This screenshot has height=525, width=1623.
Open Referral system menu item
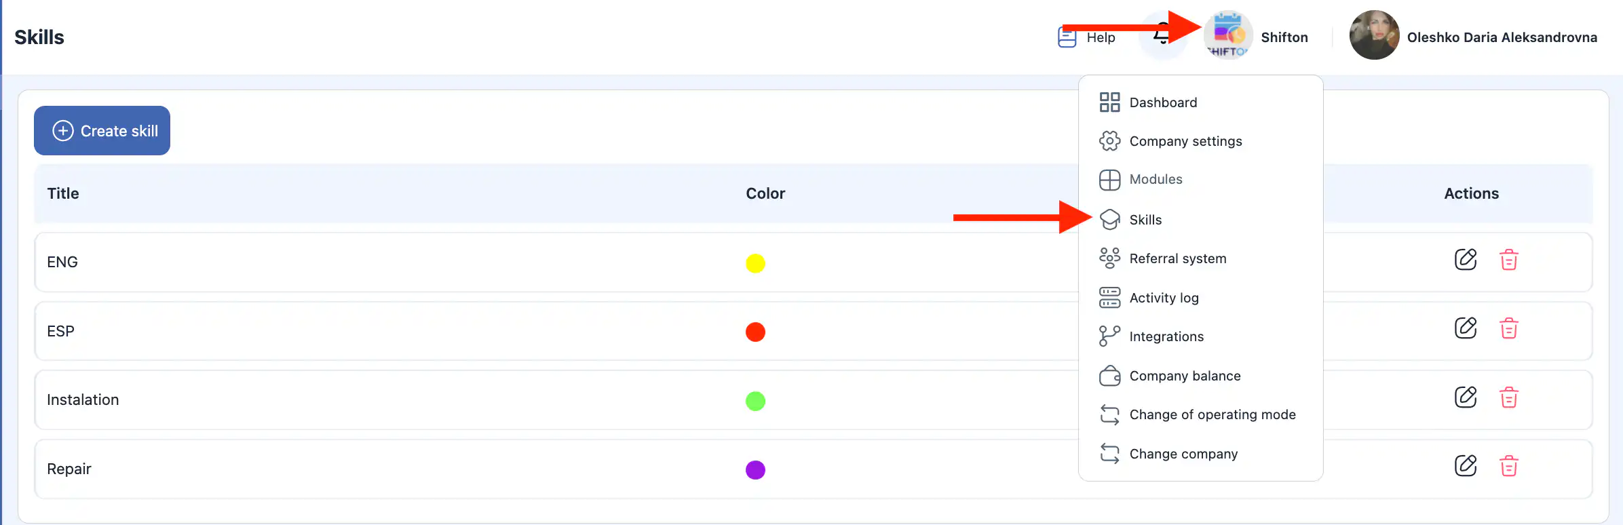point(1177,258)
